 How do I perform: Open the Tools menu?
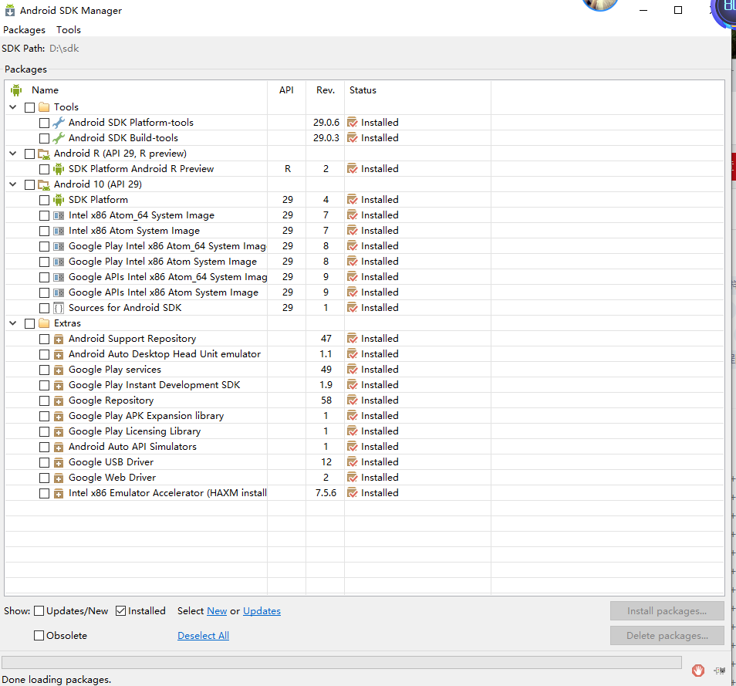69,30
